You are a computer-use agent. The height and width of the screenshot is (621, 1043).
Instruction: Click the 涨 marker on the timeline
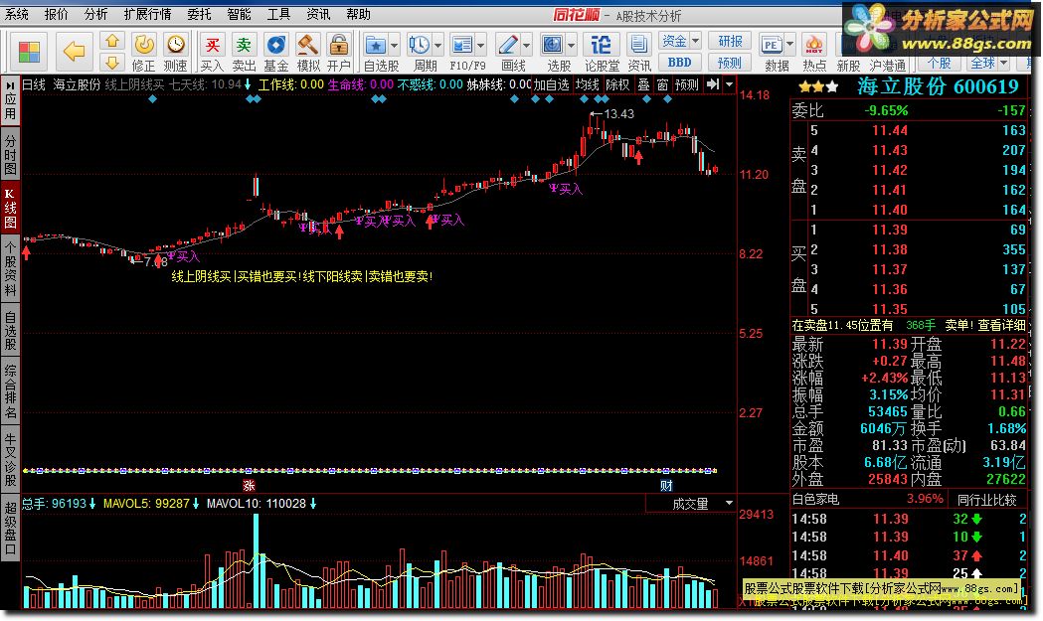click(249, 485)
